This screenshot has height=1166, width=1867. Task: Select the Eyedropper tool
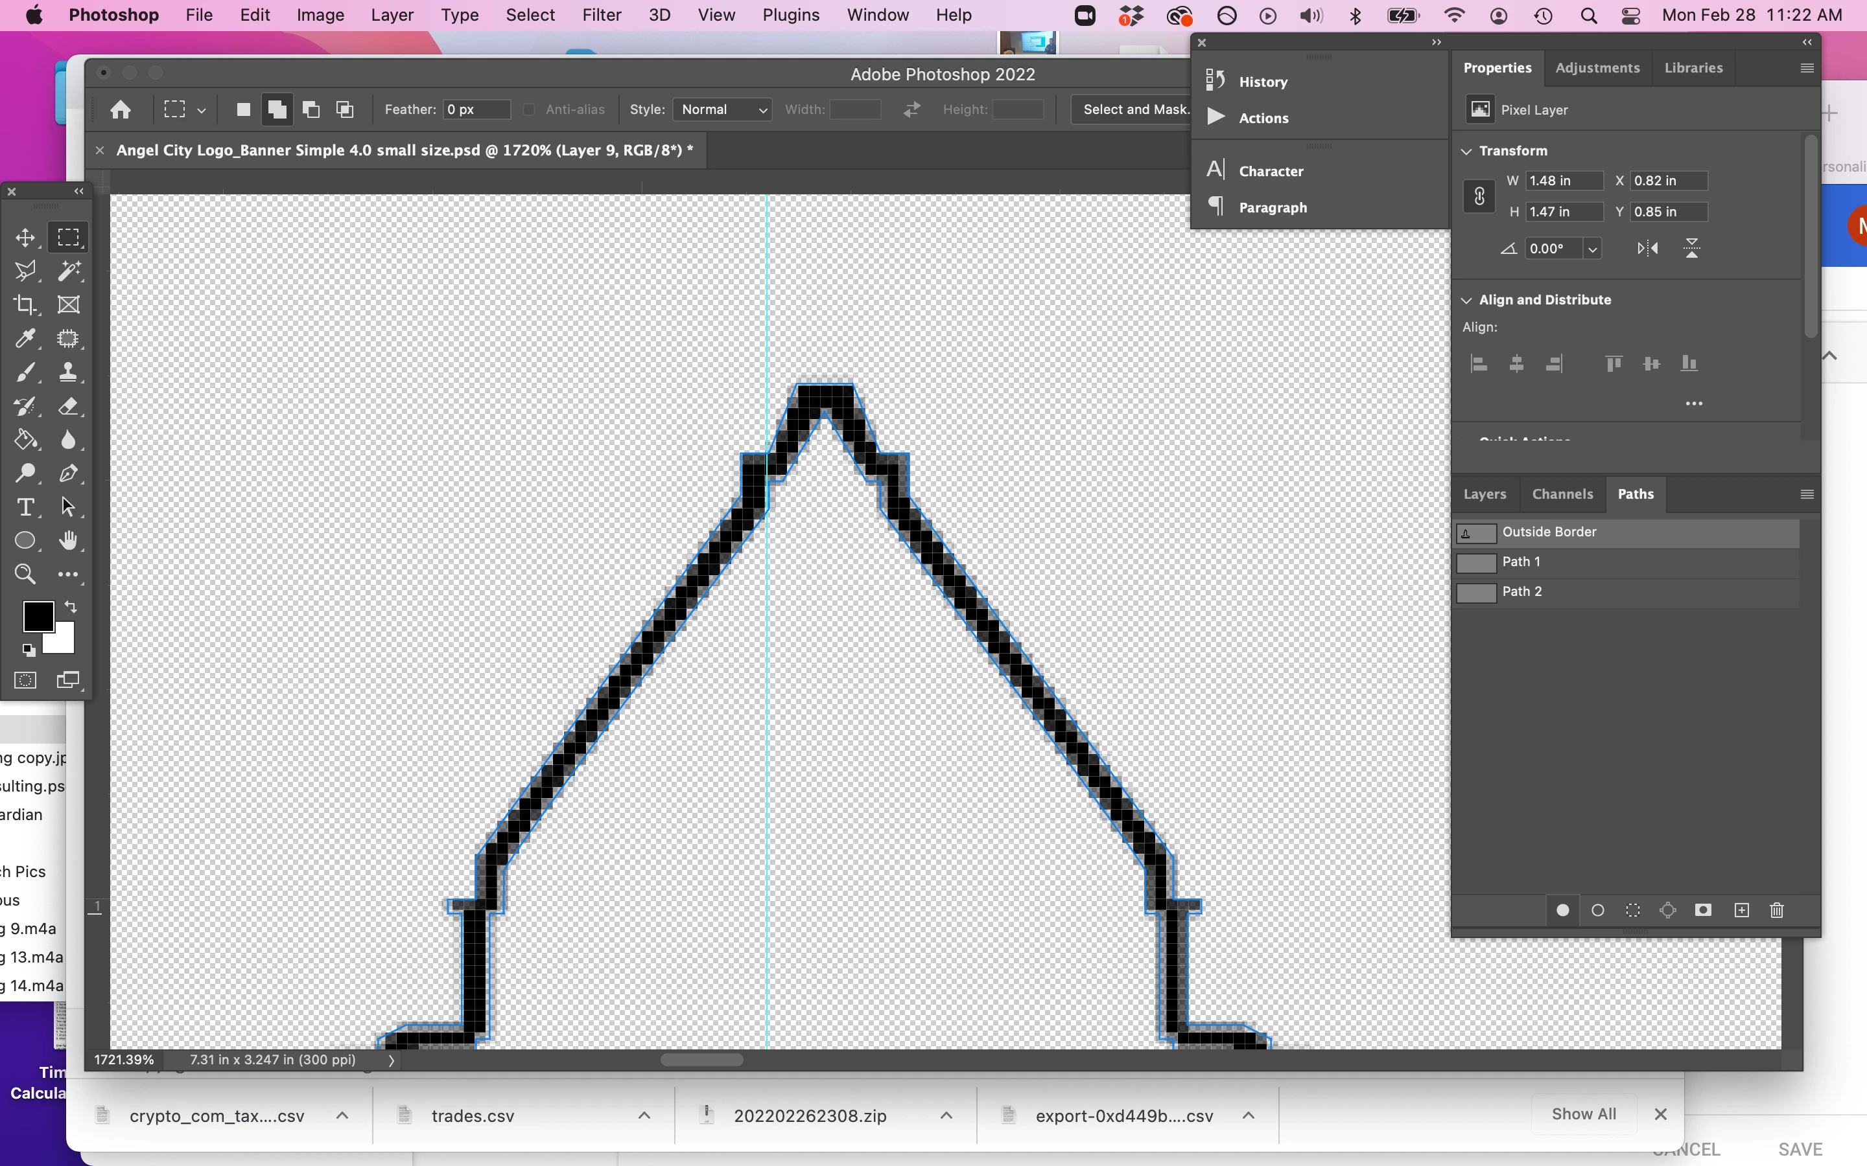[25, 339]
